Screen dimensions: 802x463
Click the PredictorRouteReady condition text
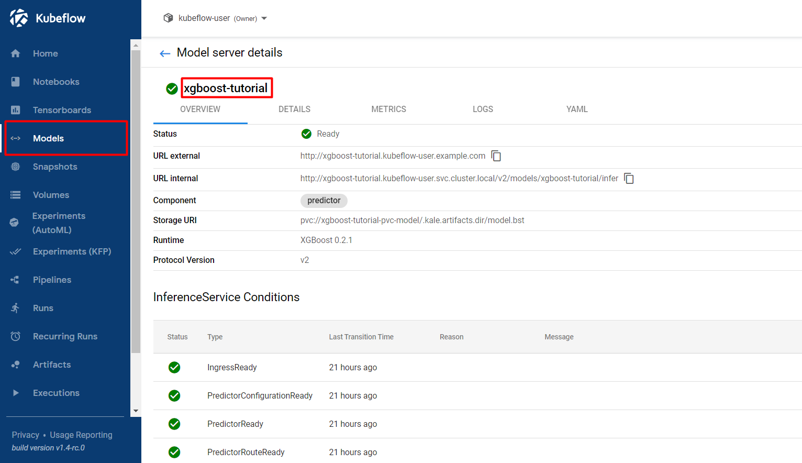tap(246, 453)
